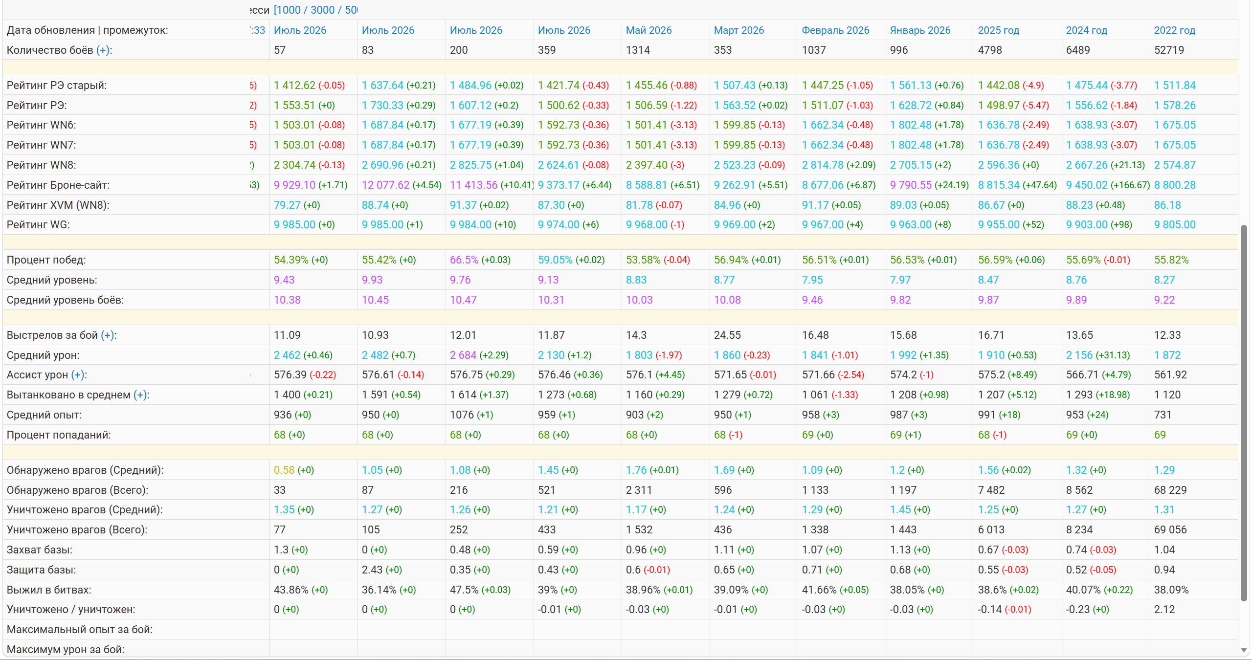This screenshot has height=660, width=1252.
Task: Open the 2022 год period link
Action: 1174,30
